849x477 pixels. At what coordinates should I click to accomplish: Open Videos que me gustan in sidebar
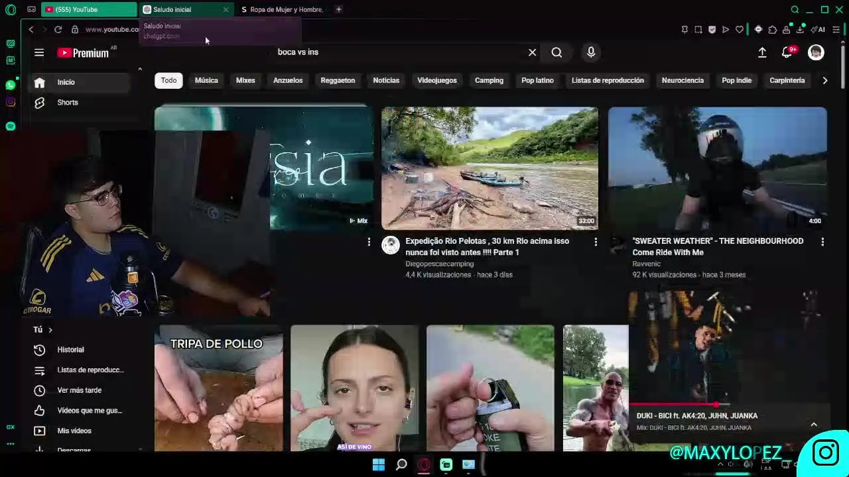coord(80,411)
